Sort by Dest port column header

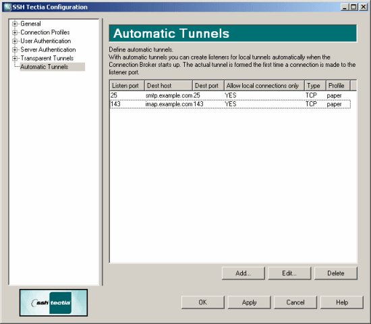coord(208,86)
